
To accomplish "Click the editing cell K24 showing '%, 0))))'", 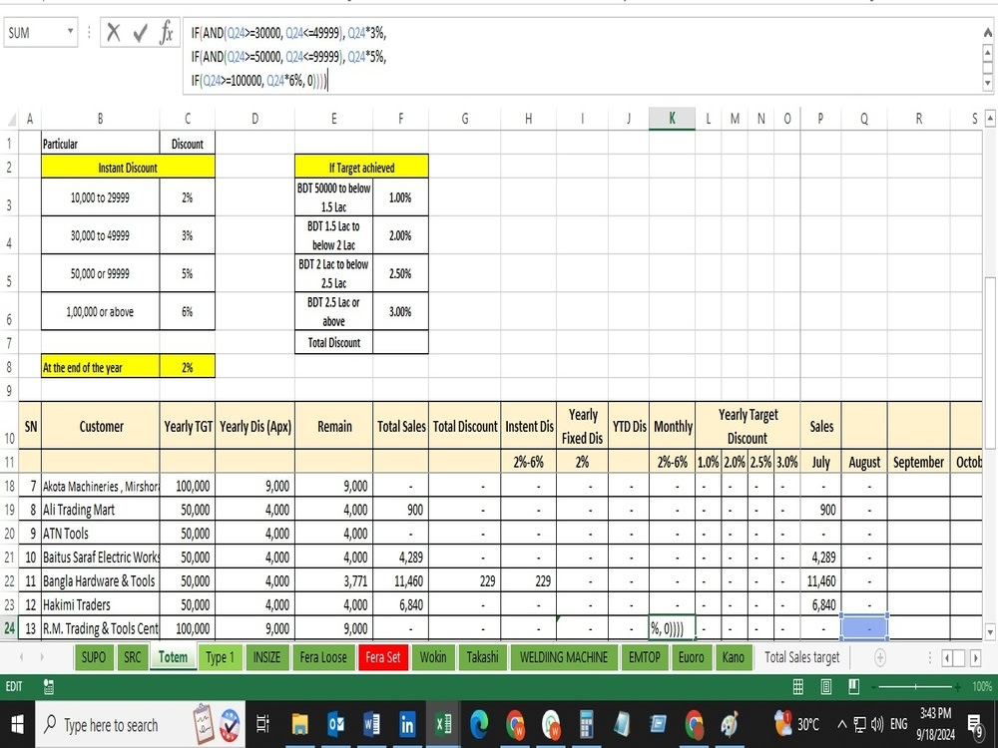I will click(x=672, y=628).
